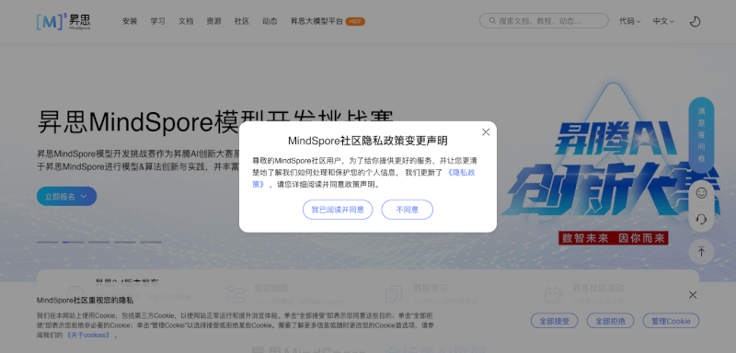Open the 《关于cookies》 link

pos(88,336)
